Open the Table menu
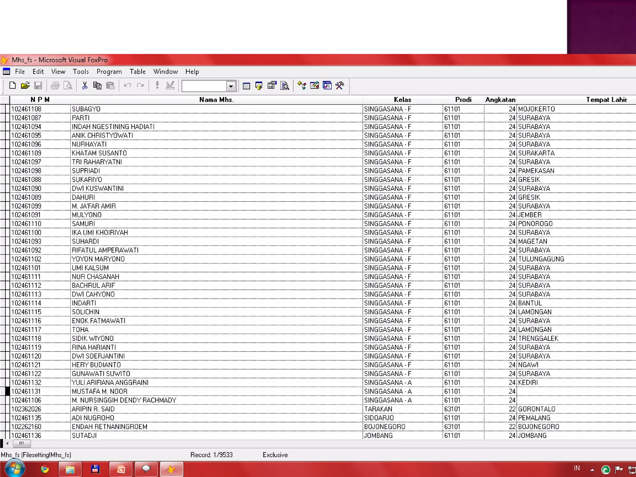 tap(138, 72)
